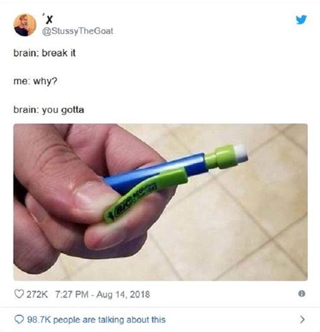Click the 'me: why?' line
320x332 pixels.
tap(35, 81)
